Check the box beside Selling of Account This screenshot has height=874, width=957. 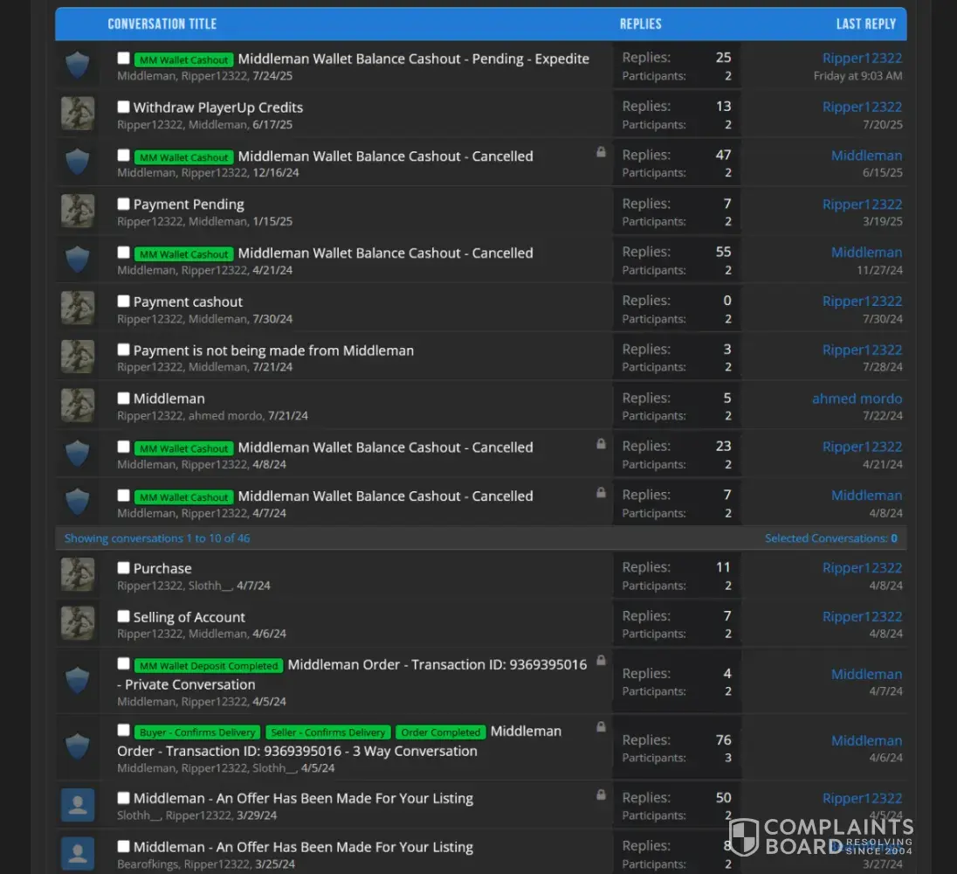click(124, 617)
